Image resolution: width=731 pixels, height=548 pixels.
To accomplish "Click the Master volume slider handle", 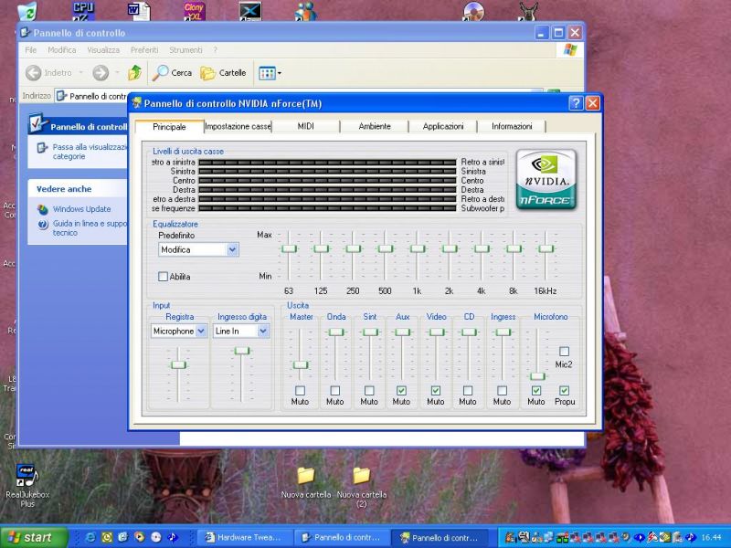I will pyautogui.click(x=300, y=365).
